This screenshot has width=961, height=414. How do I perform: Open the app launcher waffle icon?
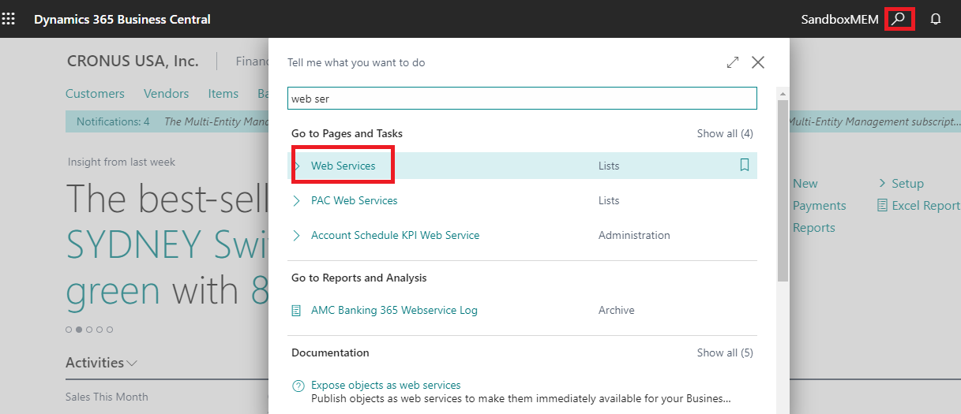(8, 19)
